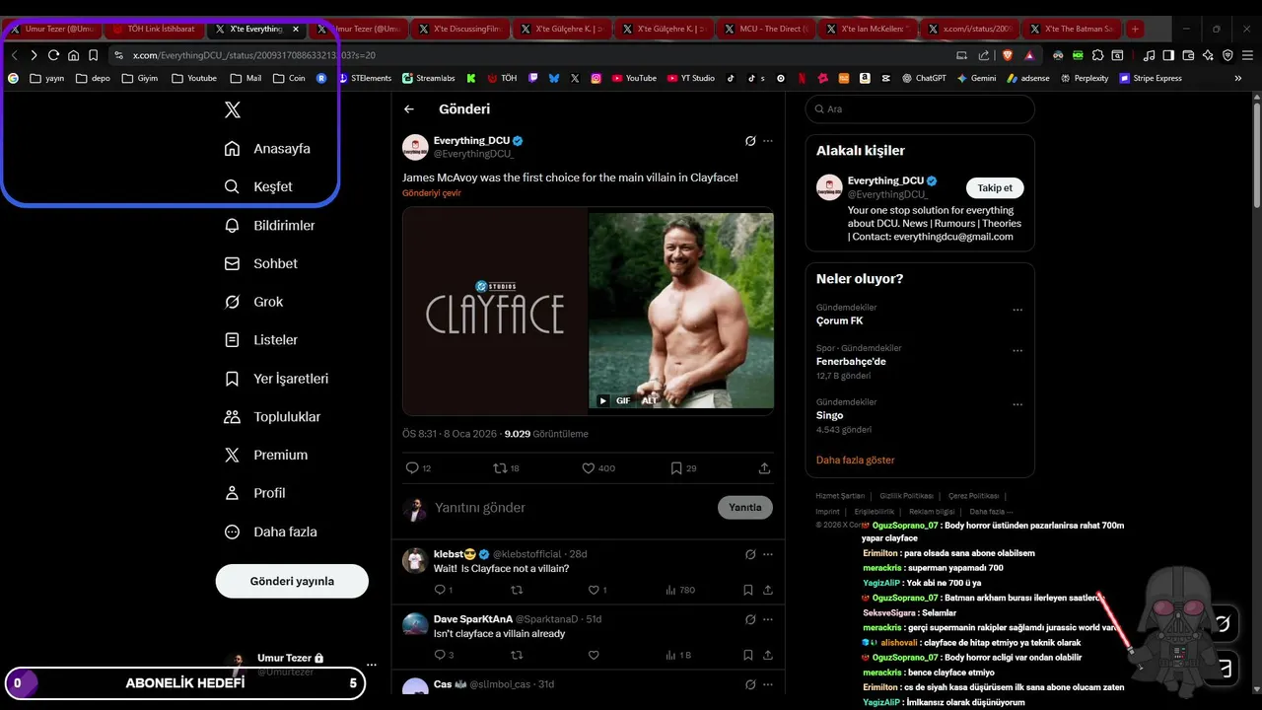1262x710 pixels.
Task: Bookmark Dave SparKtAnA's reply
Action: tap(748, 655)
